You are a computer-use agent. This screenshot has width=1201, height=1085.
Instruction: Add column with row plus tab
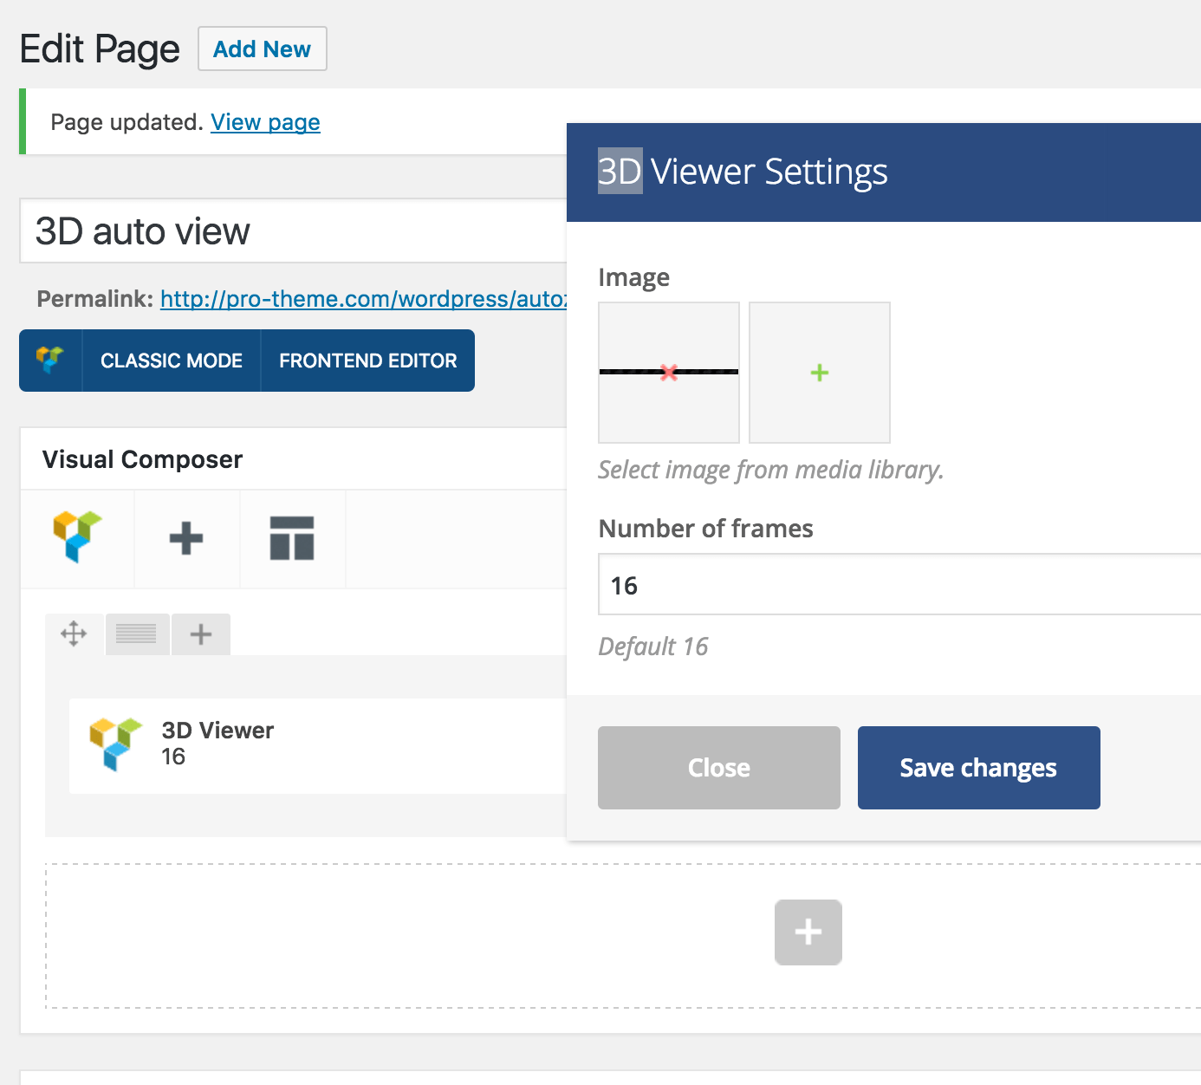point(201,634)
